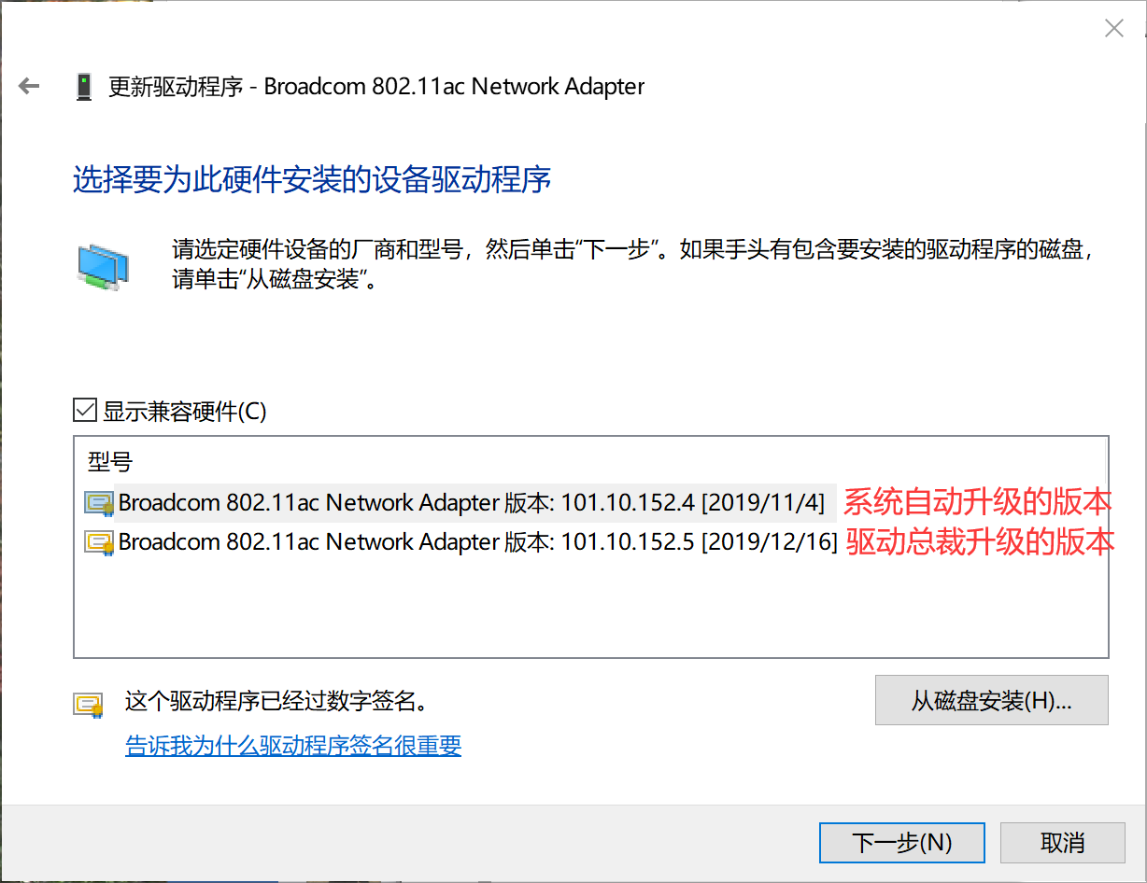Image resolution: width=1147 pixels, height=883 pixels.
Task: Click the network adapter device icon in title
Action: click(x=84, y=87)
